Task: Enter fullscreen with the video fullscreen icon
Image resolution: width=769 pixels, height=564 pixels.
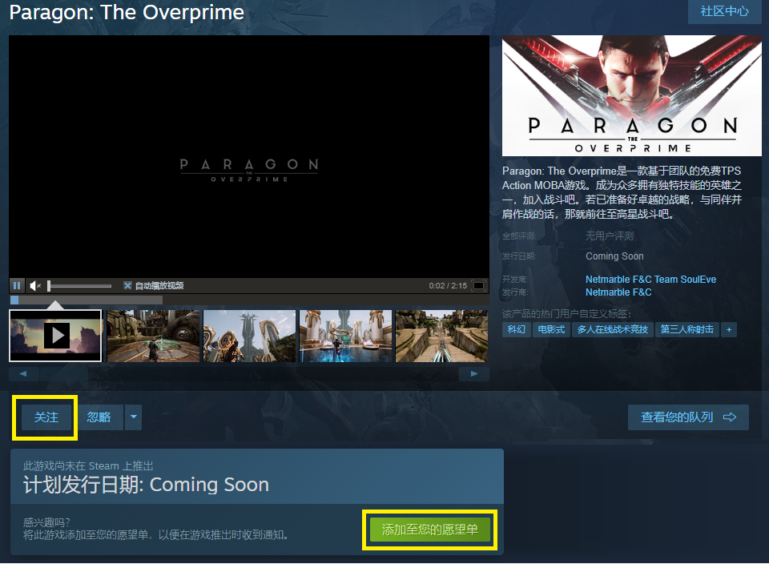Action: coord(479,285)
